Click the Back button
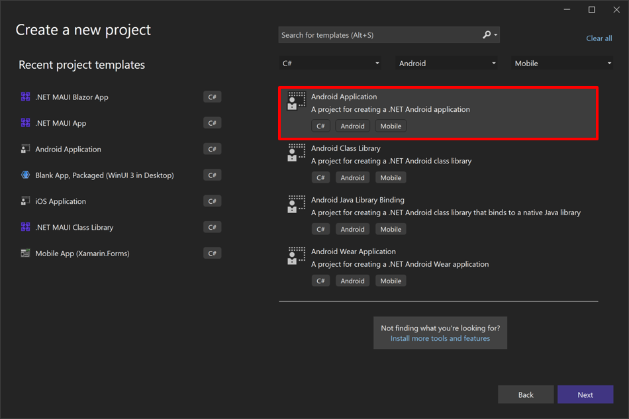The width and height of the screenshot is (629, 419). 526,394
